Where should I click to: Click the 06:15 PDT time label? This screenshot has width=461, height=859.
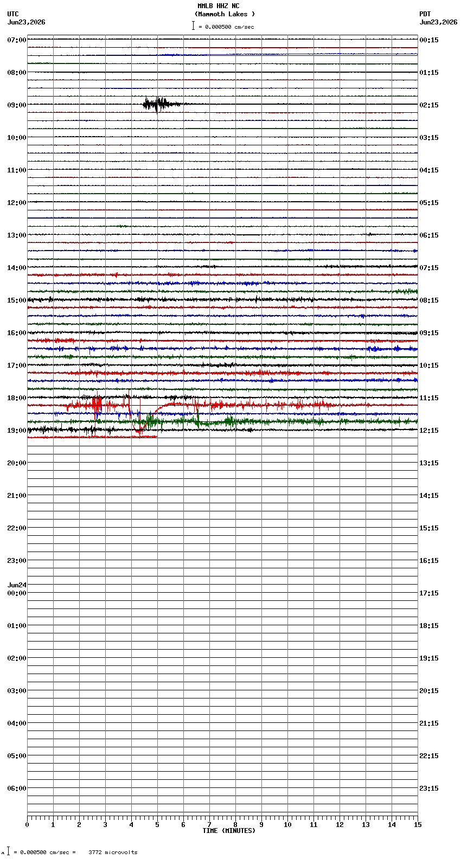pyautogui.click(x=429, y=235)
